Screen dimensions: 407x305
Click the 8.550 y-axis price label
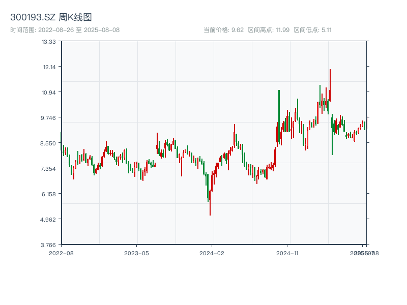(x=48, y=143)
